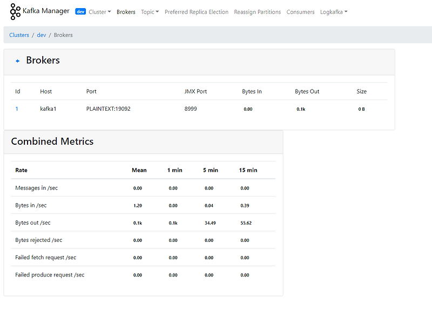Click the dev cluster badge
Screen dimensions: 432x310
[80, 11]
